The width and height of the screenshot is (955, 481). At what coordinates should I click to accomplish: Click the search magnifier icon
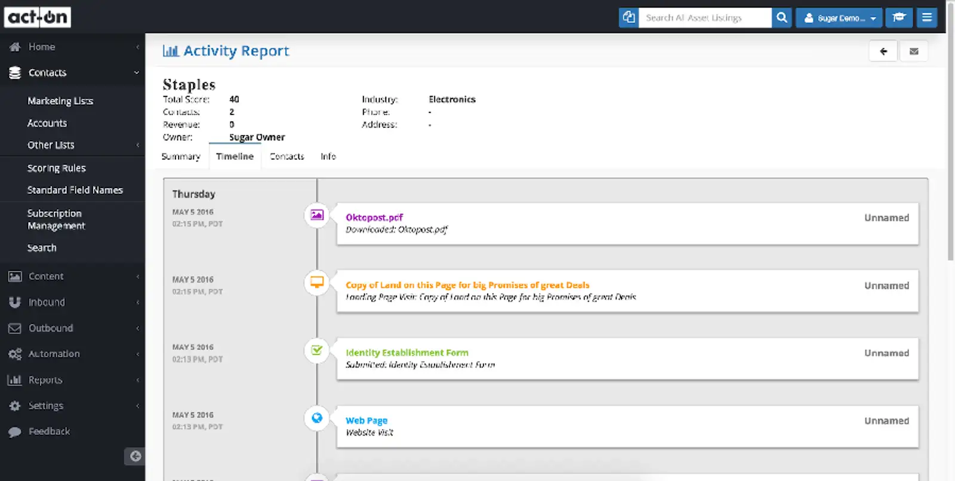[781, 18]
